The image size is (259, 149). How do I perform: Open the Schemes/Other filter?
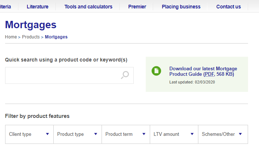(x=223, y=134)
